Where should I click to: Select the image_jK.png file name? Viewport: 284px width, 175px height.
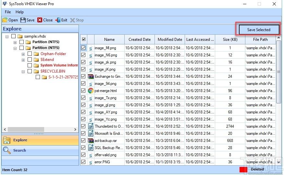(x=105, y=69)
